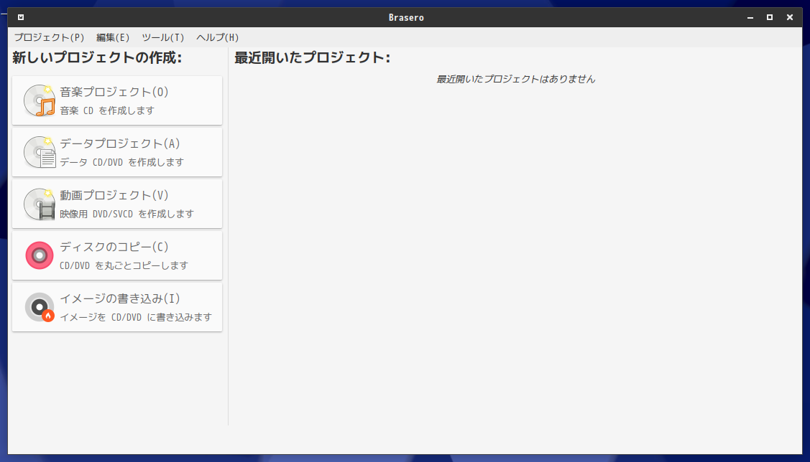810x462 pixels.
Task: Click the pink disc copy icon
Action: tap(40, 255)
